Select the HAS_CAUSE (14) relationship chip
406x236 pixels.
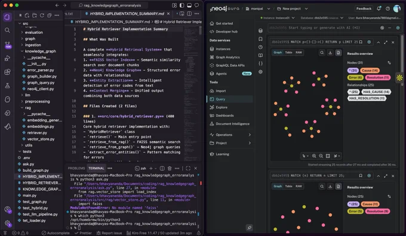(x=376, y=92)
